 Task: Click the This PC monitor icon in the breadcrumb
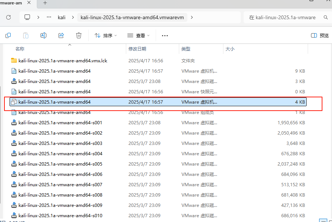pyautogui.click(x=27, y=17)
